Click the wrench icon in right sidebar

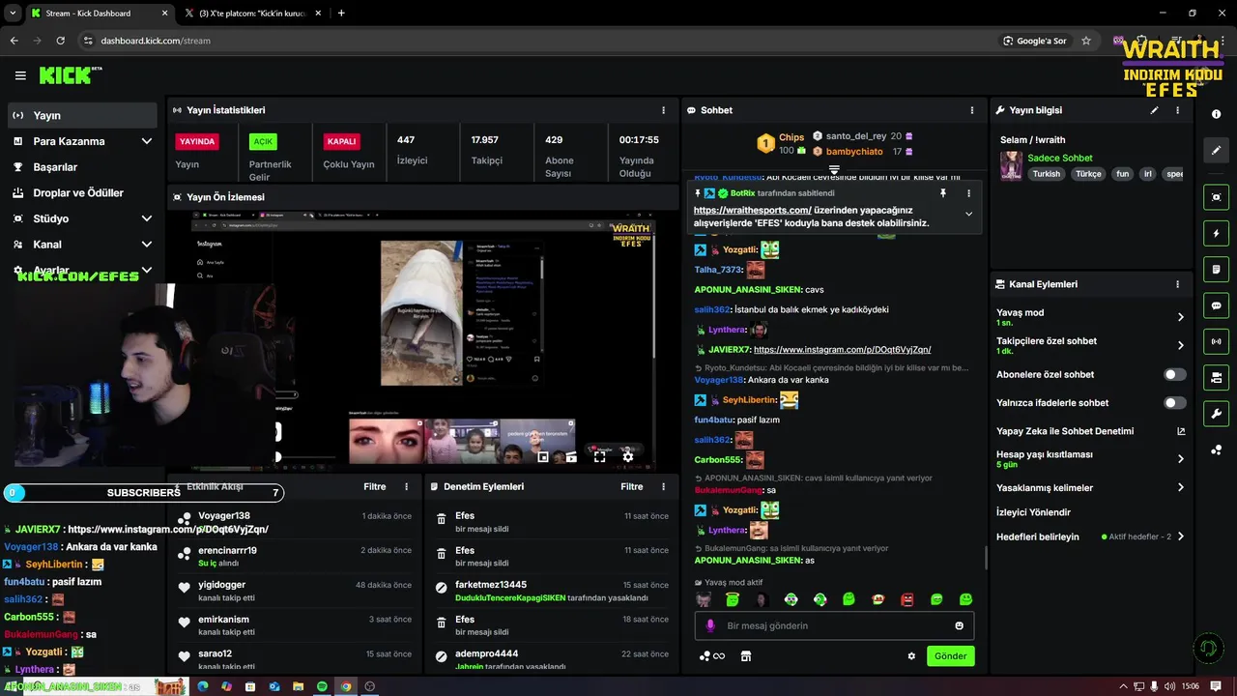1216,414
